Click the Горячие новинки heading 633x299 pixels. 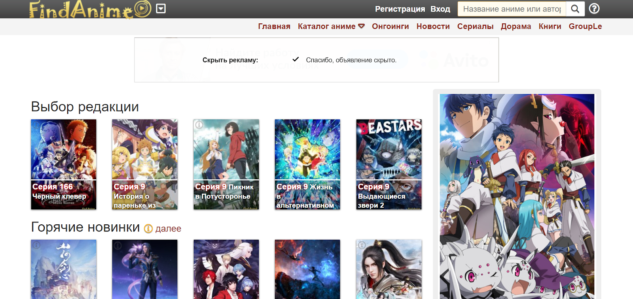[85, 227]
